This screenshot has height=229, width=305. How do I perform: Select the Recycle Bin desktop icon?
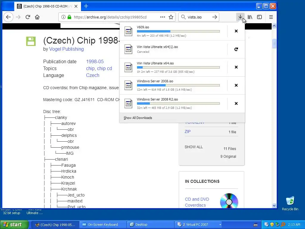pyautogui.click(x=290, y=203)
